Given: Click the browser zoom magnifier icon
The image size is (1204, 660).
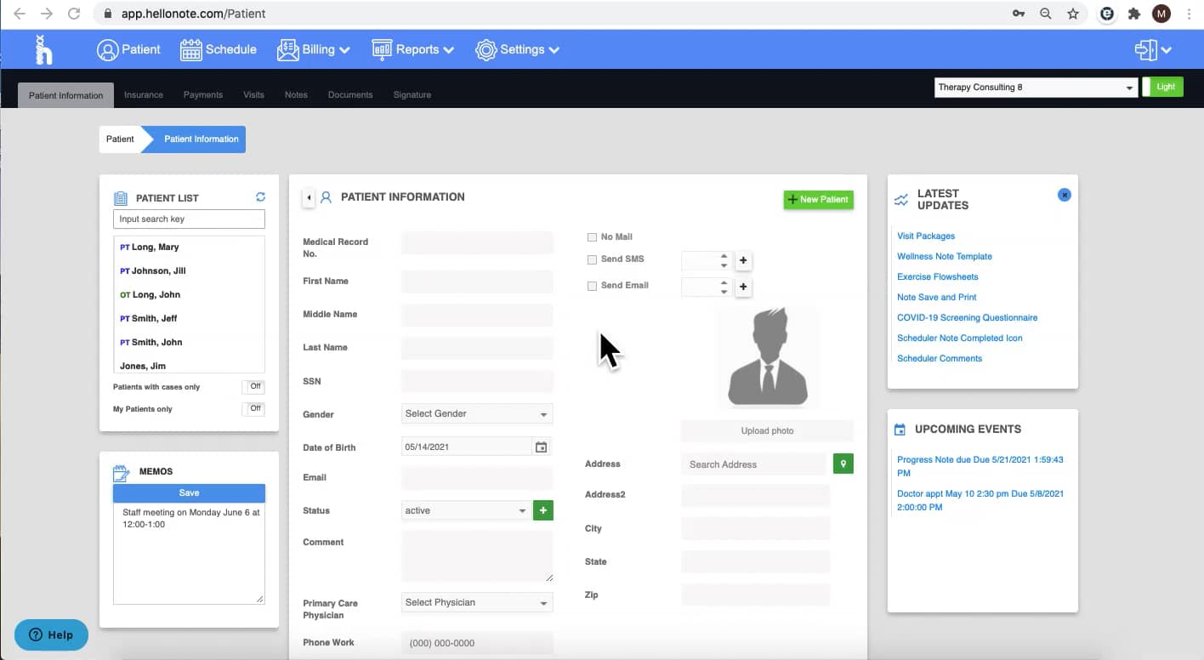Looking at the screenshot, I should pos(1046,14).
